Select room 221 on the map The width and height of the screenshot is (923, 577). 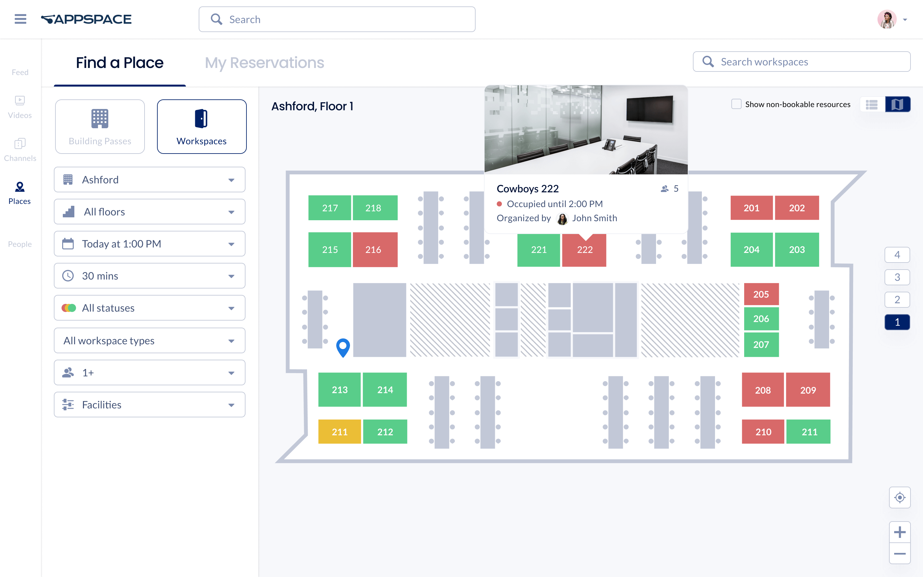(538, 250)
